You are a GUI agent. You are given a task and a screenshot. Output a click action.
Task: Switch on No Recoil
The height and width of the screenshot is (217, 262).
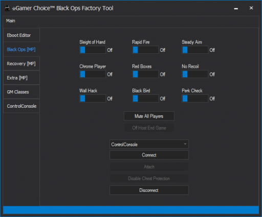195,74
